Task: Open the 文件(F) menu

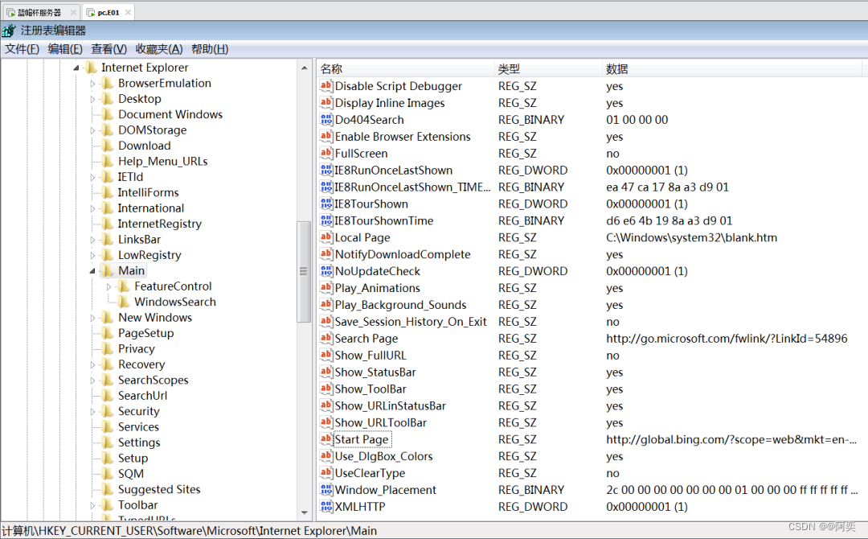Action: 23,49
